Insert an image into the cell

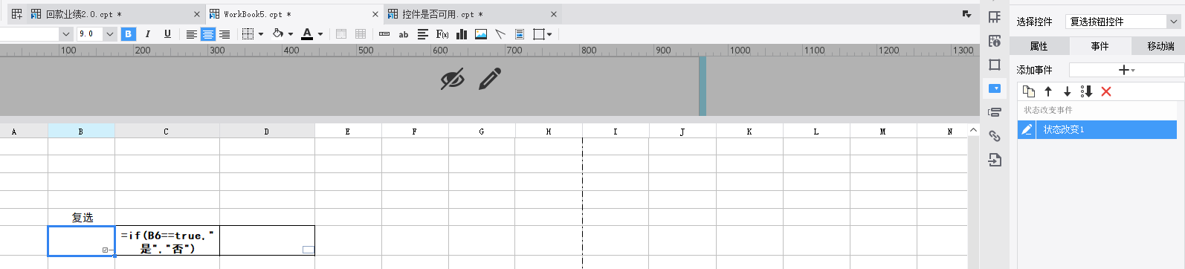coord(481,34)
